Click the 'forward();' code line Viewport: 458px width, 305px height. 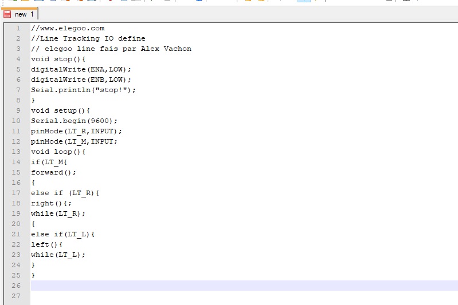pos(53,172)
